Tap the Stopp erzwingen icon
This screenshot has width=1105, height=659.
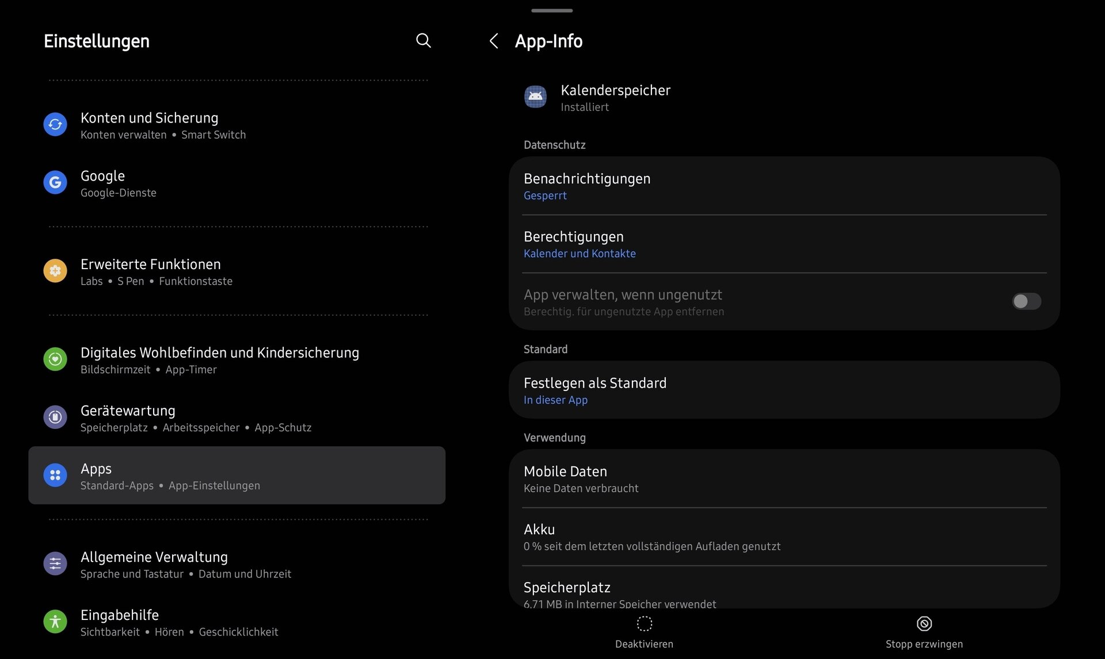pos(924,623)
